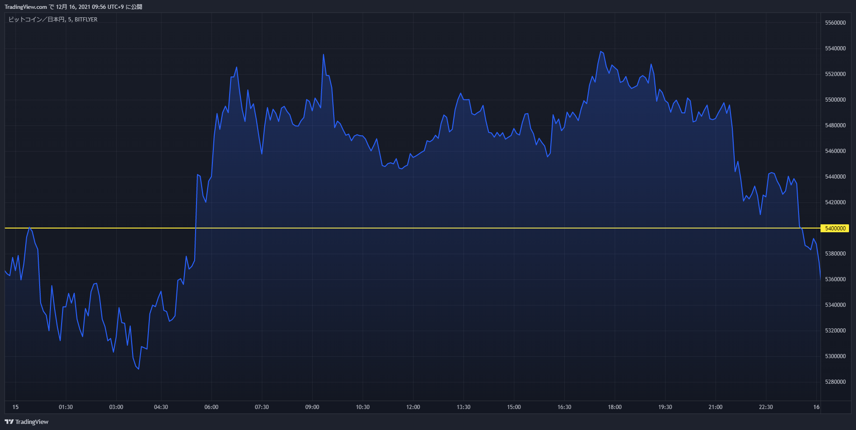This screenshot has height=430, width=856.
Task: Click price axis label 5560000
Action: pyautogui.click(x=835, y=23)
